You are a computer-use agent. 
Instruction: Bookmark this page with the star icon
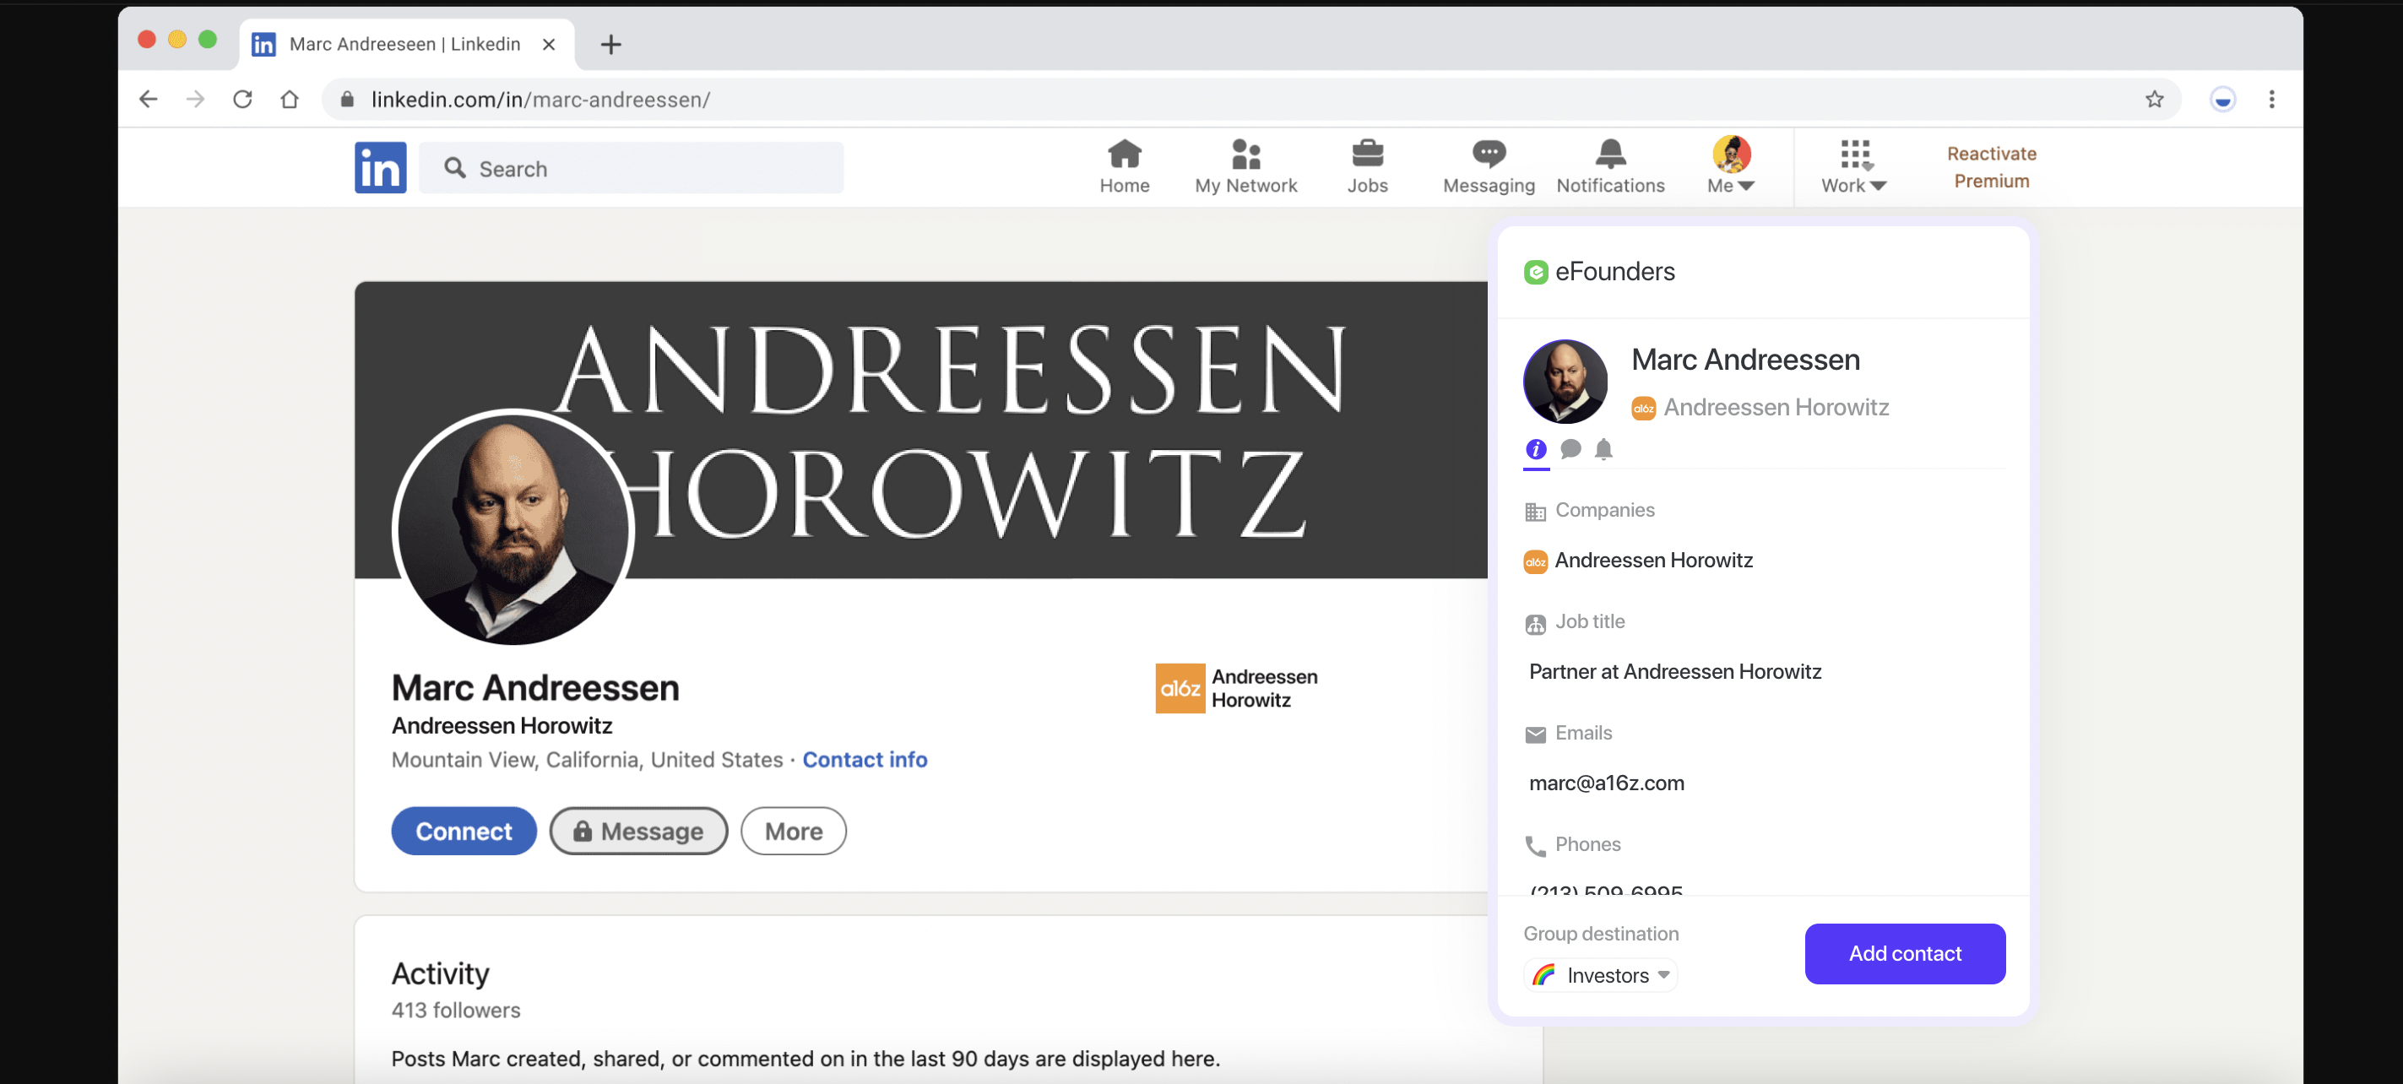click(2154, 99)
